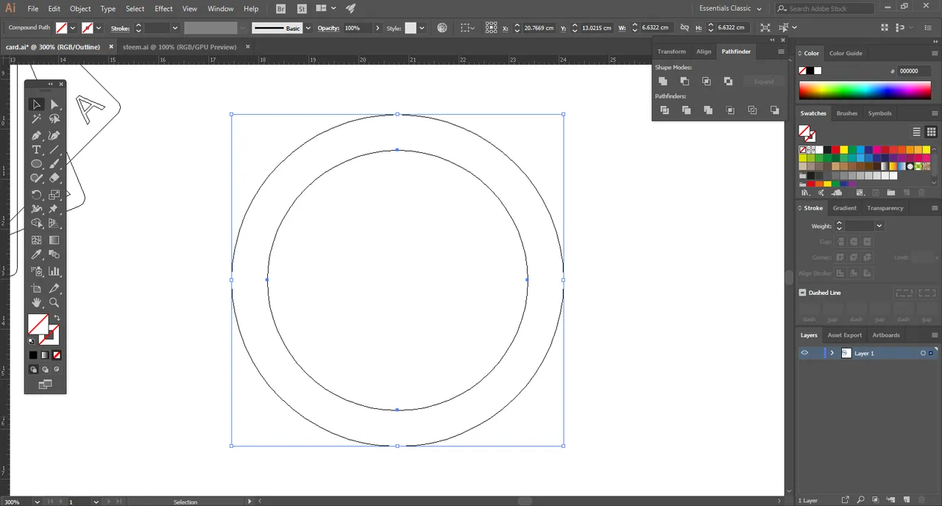Switch to steem.ai document tab

180,47
